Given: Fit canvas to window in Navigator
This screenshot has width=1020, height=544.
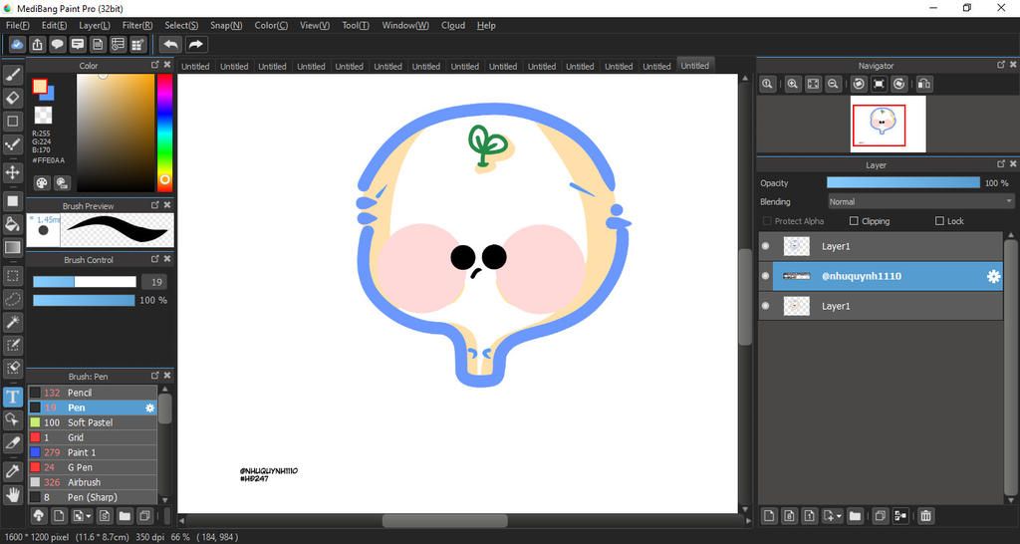Looking at the screenshot, I should pyautogui.click(x=813, y=84).
